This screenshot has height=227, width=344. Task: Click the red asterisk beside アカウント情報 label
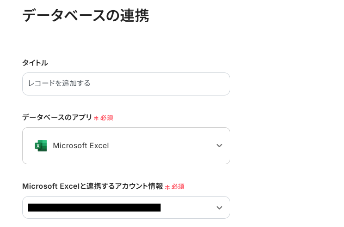[167, 187]
